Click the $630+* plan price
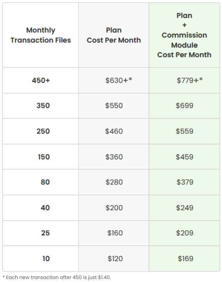222x283 pixels. 118,80
